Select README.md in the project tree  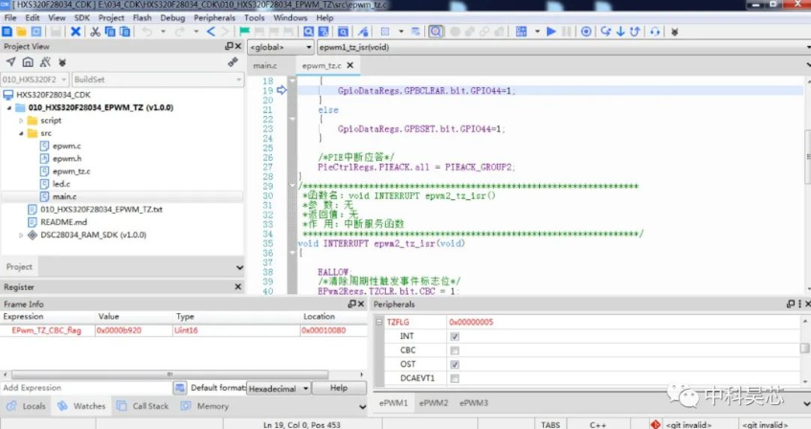pos(63,222)
